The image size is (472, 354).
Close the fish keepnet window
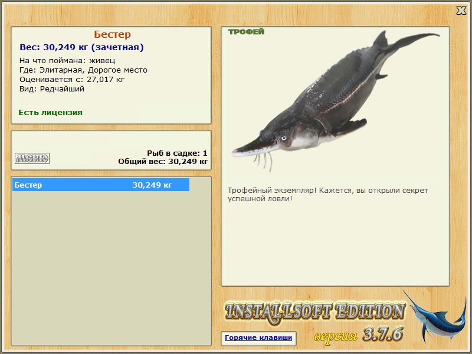461,11
